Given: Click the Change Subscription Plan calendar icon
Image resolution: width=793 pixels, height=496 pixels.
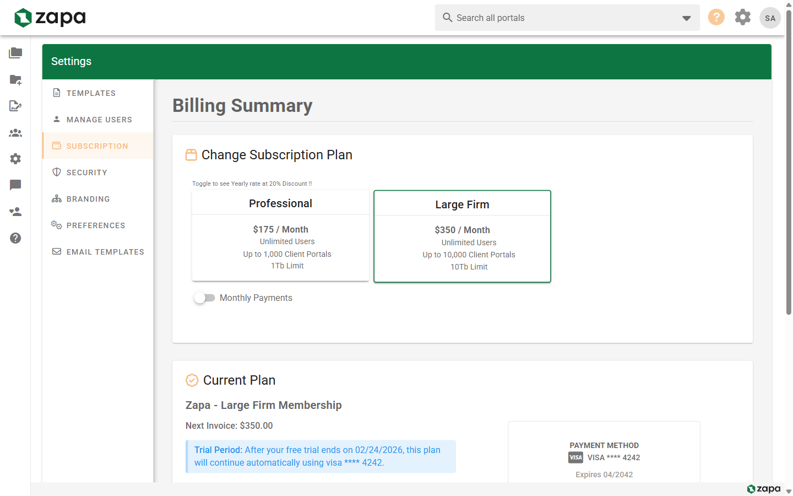Looking at the screenshot, I should 191,155.
